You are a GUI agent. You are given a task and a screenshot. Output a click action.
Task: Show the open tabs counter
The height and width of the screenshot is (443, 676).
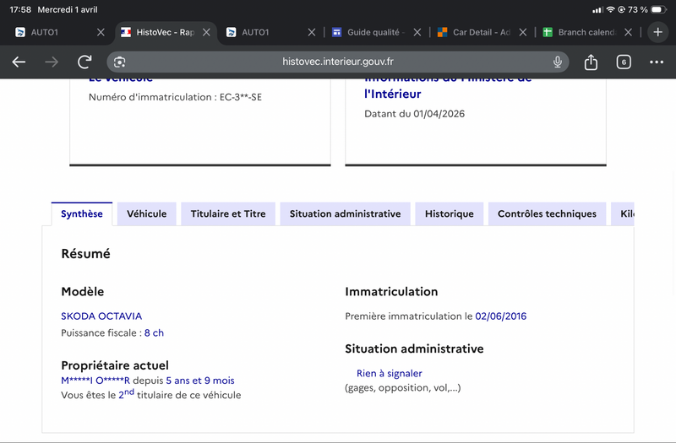624,62
